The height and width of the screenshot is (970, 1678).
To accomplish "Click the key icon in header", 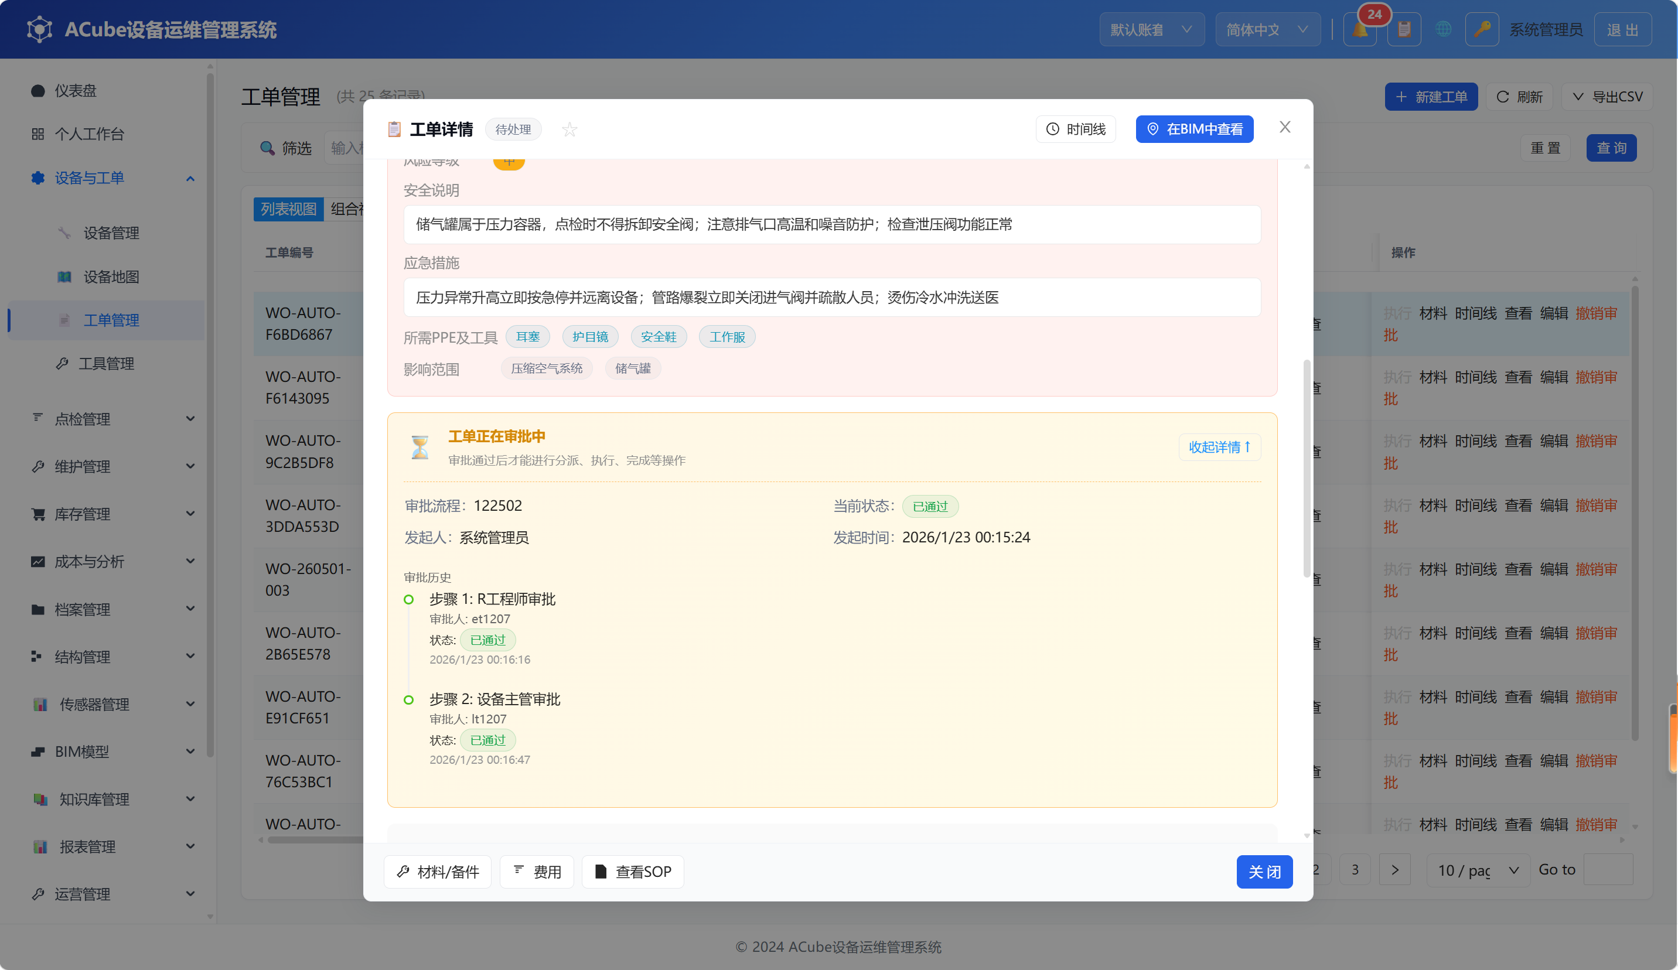I will [1482, 30].
